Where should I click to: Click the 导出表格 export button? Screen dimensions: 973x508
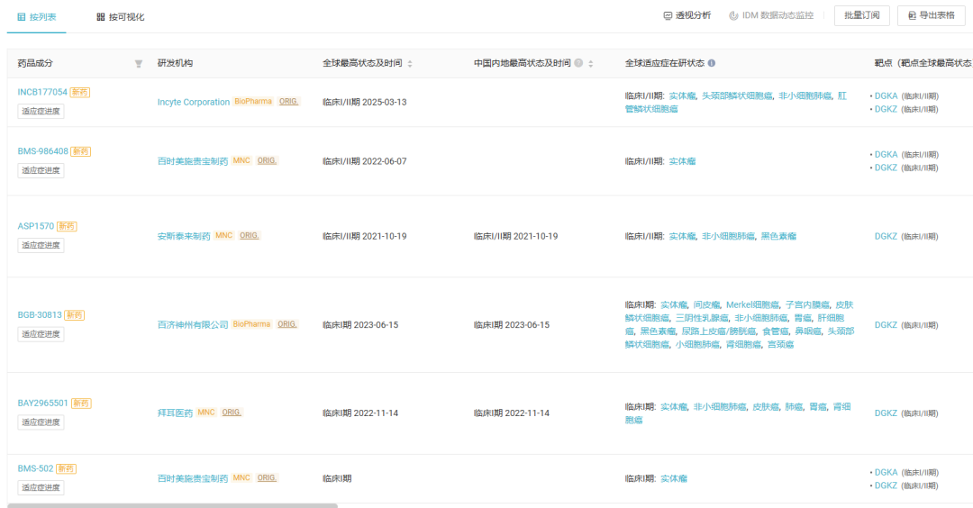(931, 15)
